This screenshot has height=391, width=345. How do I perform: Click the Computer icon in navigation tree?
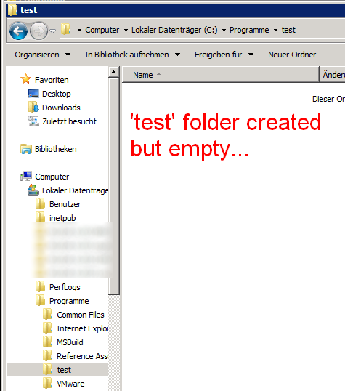26,176
